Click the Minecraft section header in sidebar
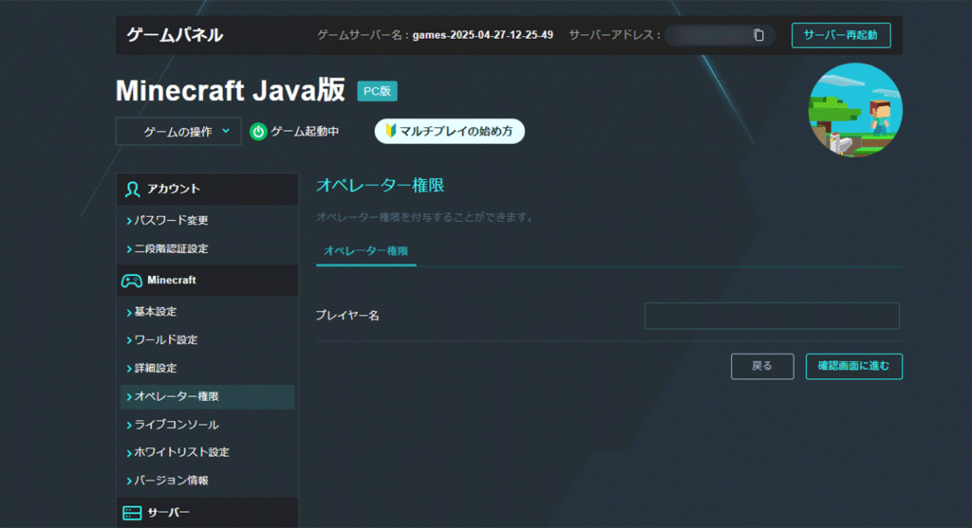Viewport: 972px width, 528px height. (x=207, y=281)
